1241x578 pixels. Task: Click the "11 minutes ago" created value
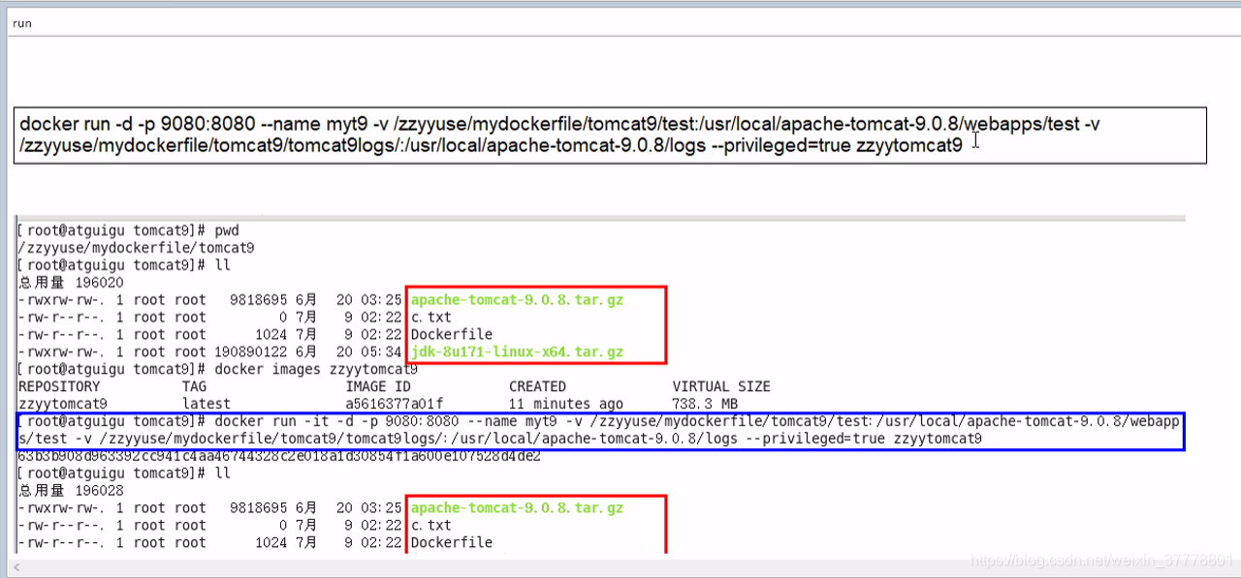pyautogui.click(x=566, y=404)
